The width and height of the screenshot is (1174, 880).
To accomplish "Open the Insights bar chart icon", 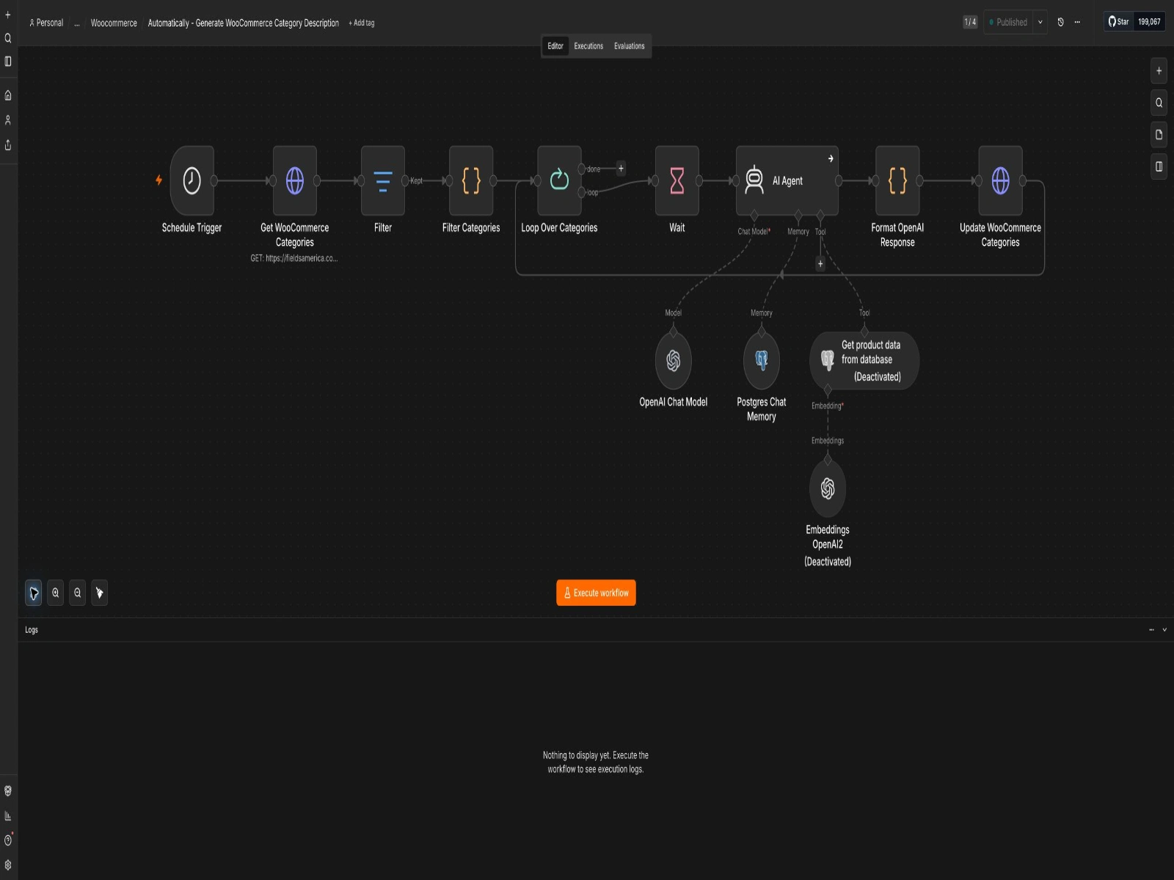I will point(8,815).
